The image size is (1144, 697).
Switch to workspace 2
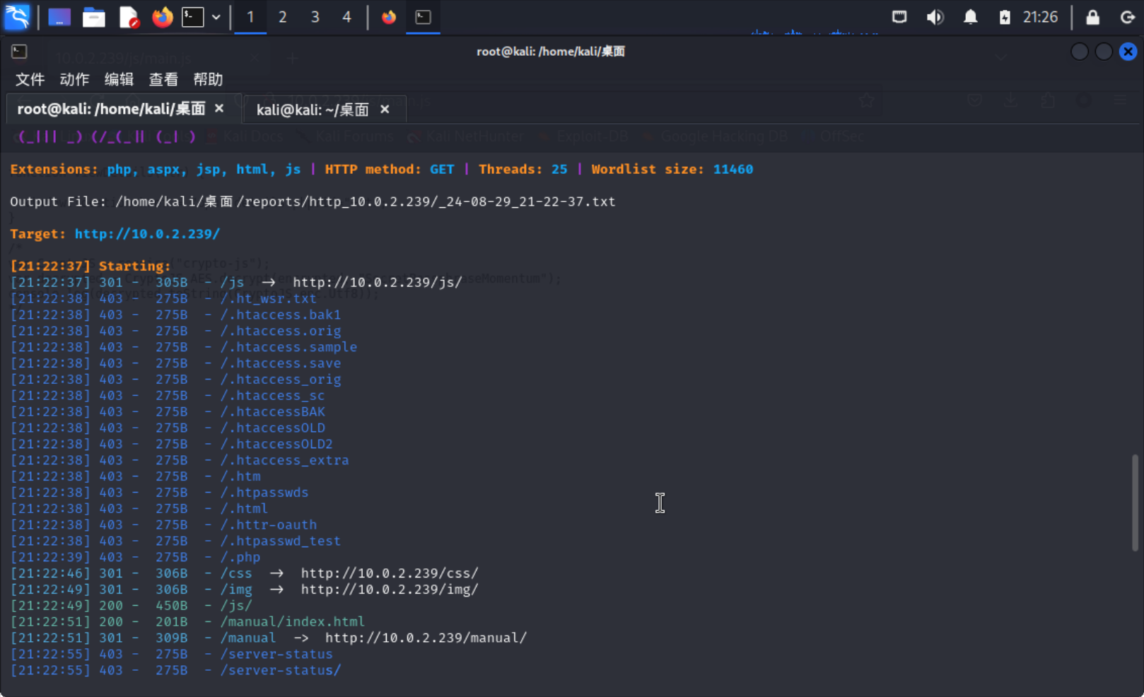[x=283, y=17]
